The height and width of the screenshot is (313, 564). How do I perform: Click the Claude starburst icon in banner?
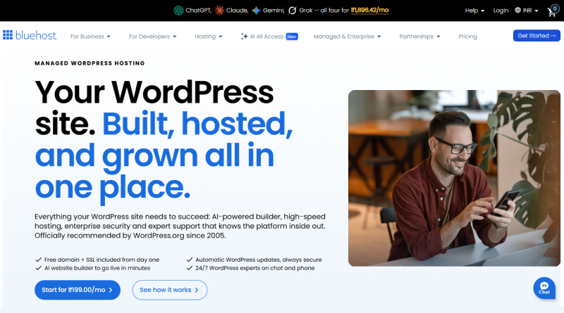[219, 11]
